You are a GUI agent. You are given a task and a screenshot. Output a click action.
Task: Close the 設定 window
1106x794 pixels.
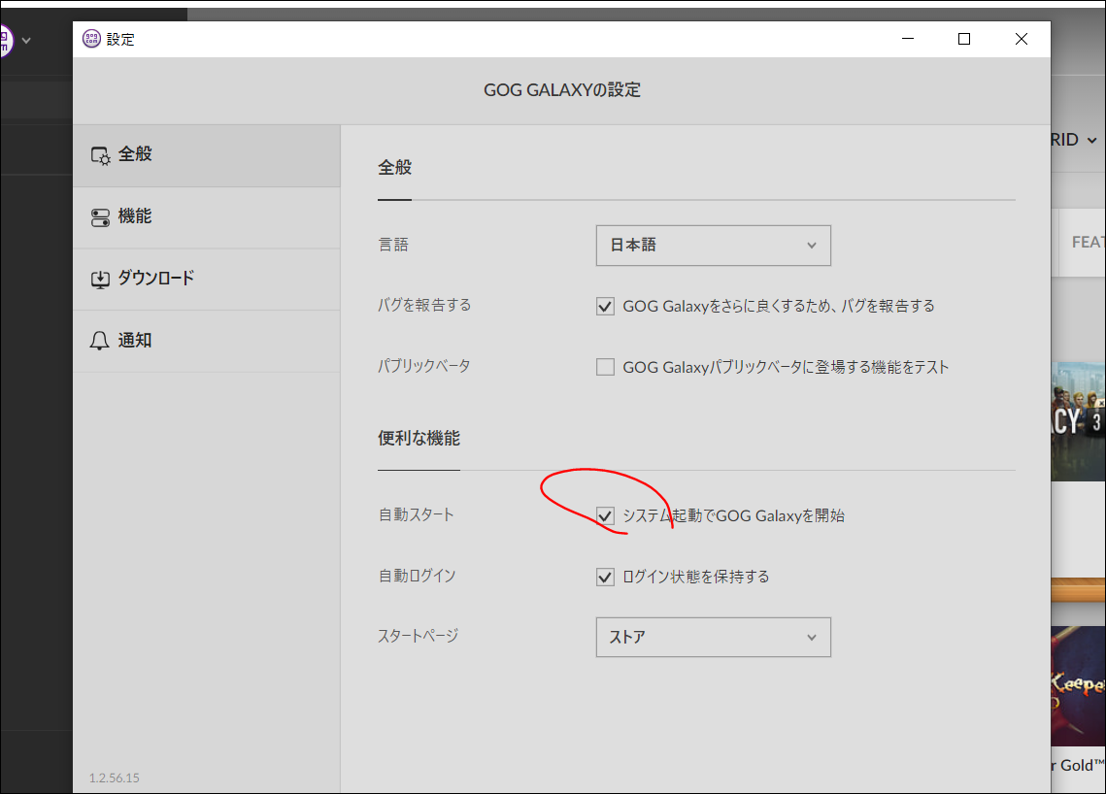pos(1022,39)
